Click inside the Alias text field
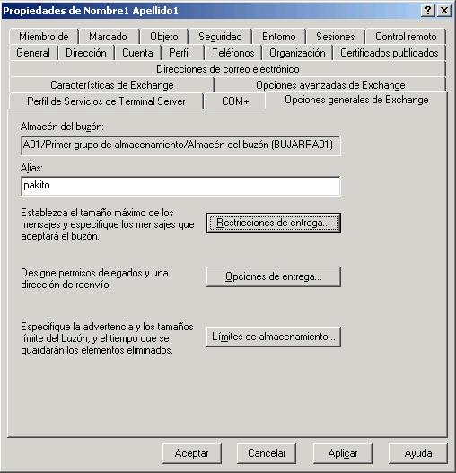This screenshot has height=473, width=456. (x=180, y=186)
